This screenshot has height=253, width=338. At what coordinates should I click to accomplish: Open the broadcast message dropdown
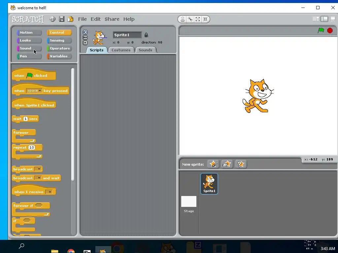coord(38,169)
